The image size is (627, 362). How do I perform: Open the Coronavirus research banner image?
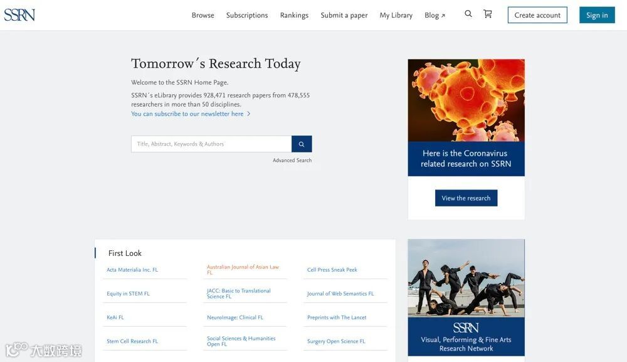pos(466,100)
